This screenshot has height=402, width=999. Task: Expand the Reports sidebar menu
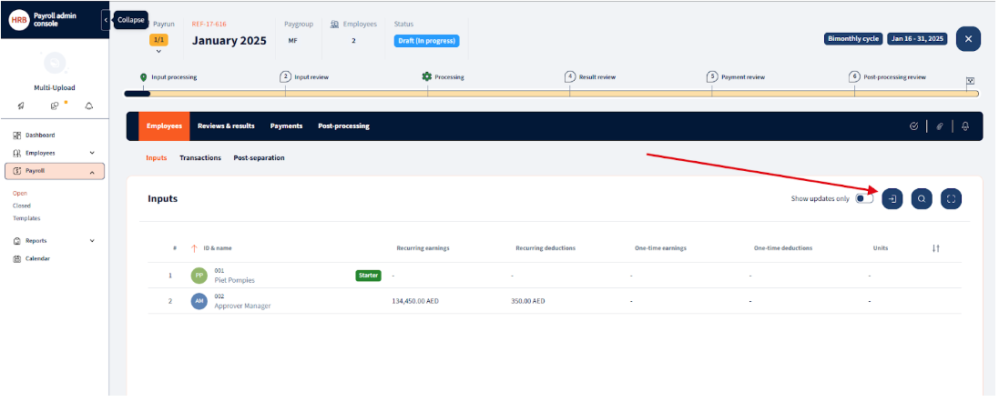92,241
